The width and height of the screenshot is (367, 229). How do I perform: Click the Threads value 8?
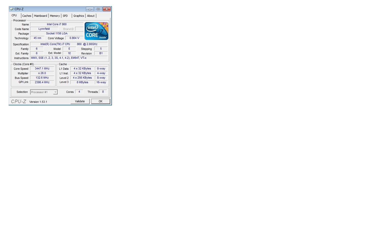point(103,92)
